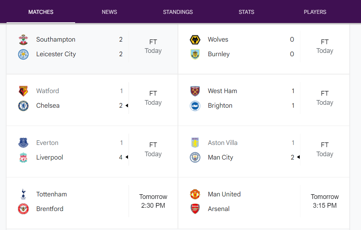Select the News tab
The image size is (361, 230).
pos(109,12)
